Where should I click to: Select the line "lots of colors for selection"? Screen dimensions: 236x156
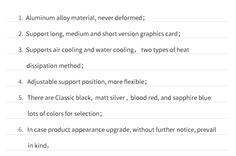click(x=64, y=114)
